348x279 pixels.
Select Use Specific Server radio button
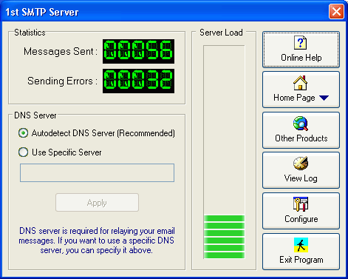23,152
